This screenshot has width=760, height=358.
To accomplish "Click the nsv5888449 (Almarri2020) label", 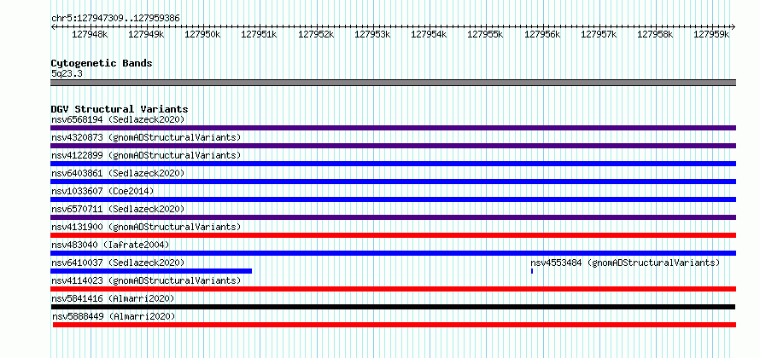I will tap(114, 316).
